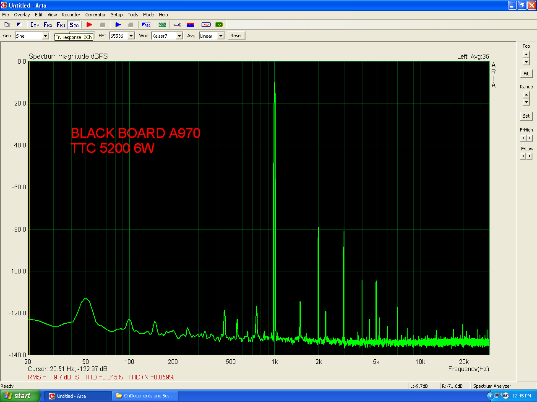Click the ABC graph text annotation icon
Viewport: 537px width, 402px height.
[x=146, y=25]
